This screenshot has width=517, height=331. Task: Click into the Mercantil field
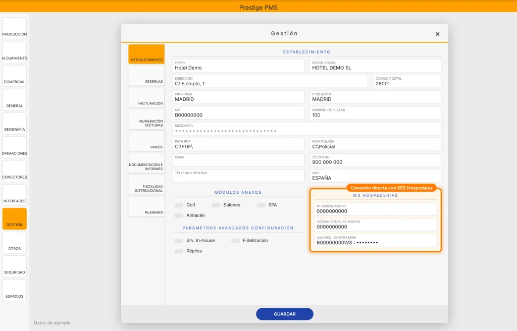coord(306,129)
